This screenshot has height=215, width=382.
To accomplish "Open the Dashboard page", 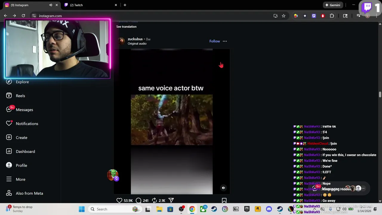I will point(21,151).
